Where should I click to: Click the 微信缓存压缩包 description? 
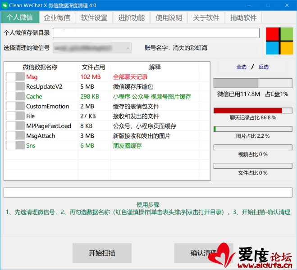(x=133, y=87)
